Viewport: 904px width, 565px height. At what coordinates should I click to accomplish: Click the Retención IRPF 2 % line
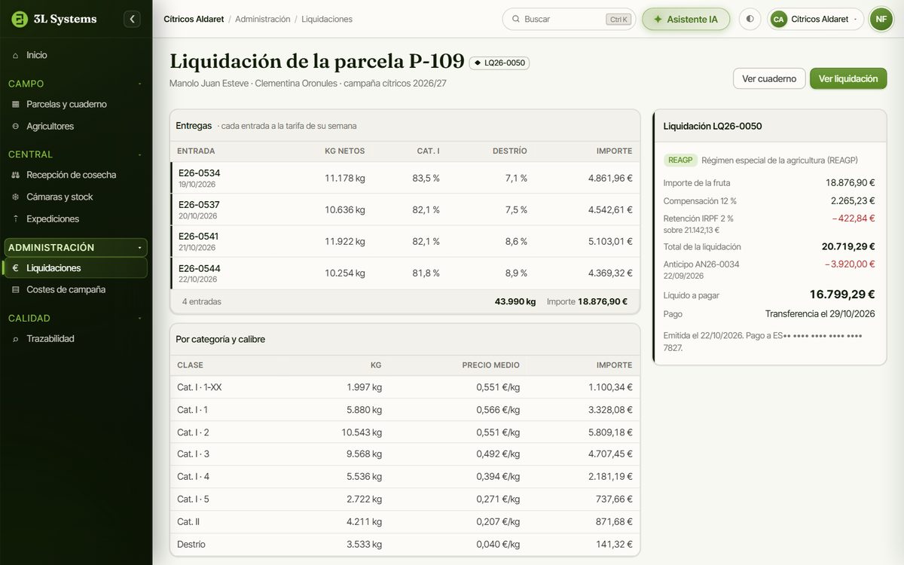tap(769, 224)
